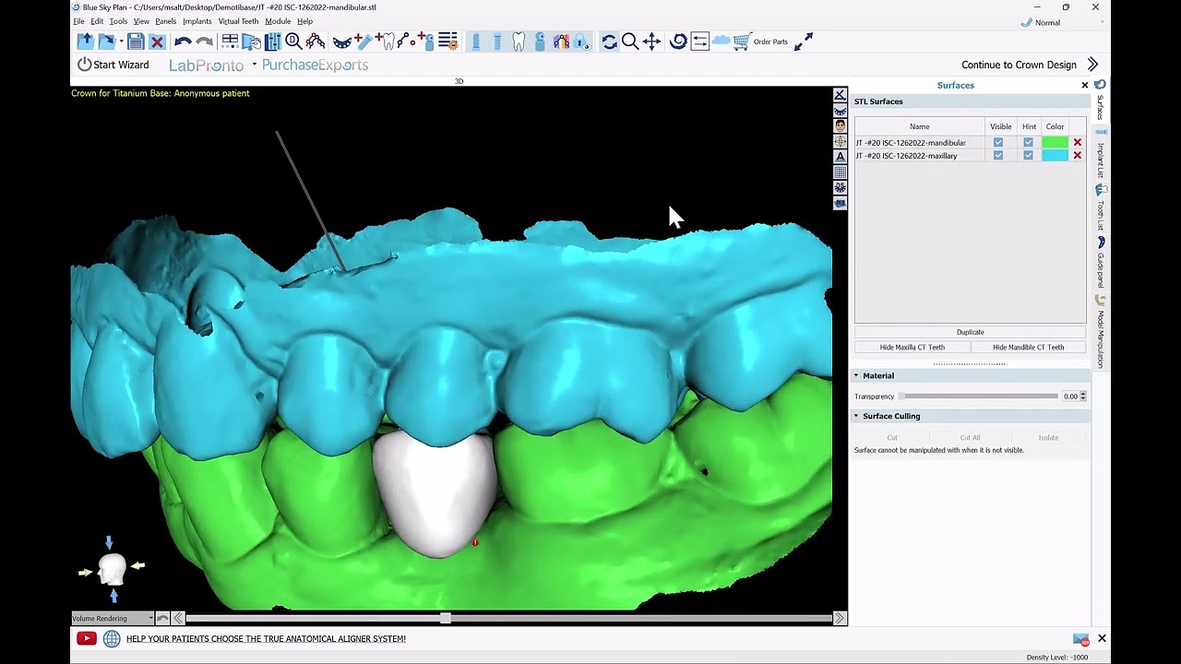Click the cloud icon in toolbar
This screenshot has height=664, width=1181.
click(x=721, y=41)
